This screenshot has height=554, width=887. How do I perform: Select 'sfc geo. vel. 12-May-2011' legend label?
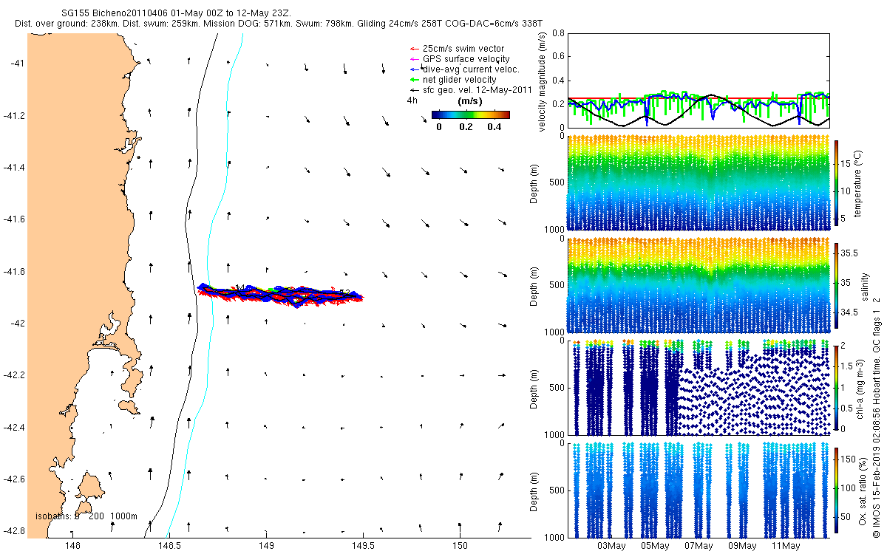pos(478,90)
